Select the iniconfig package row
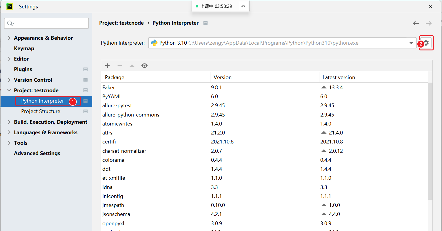The width and height of the screenshot is (442, 231). (264, 196)
